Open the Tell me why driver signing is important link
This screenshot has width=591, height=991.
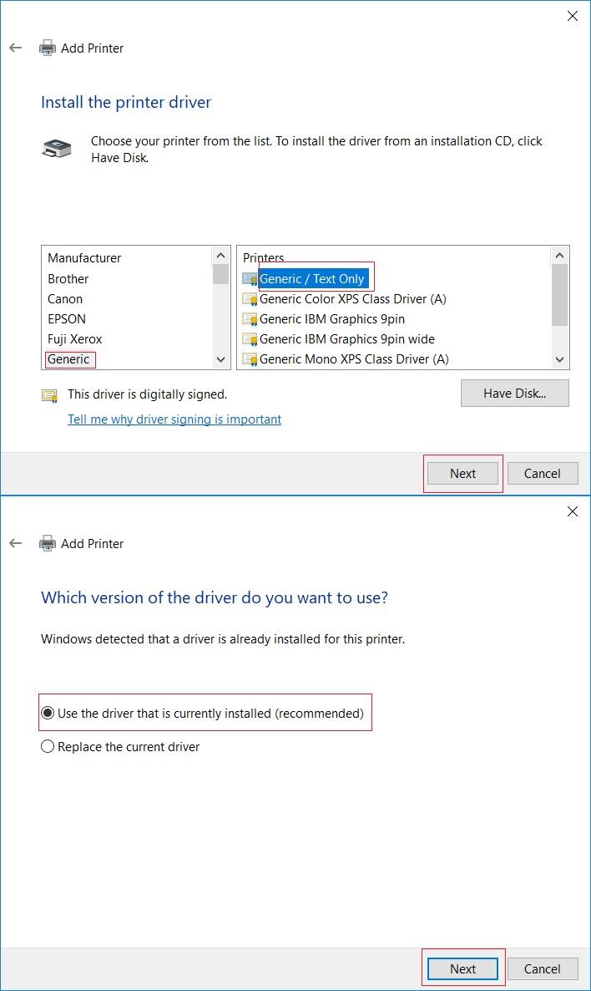[x=174, y=419]
